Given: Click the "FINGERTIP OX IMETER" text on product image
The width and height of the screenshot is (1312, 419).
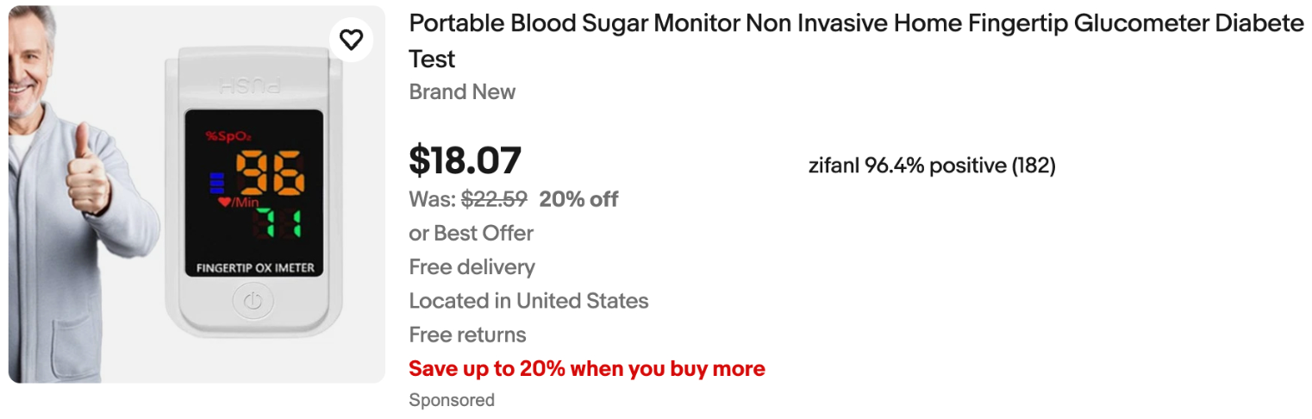Looking at the screenshot, I should pyautogui.click(x=254, y=267).
